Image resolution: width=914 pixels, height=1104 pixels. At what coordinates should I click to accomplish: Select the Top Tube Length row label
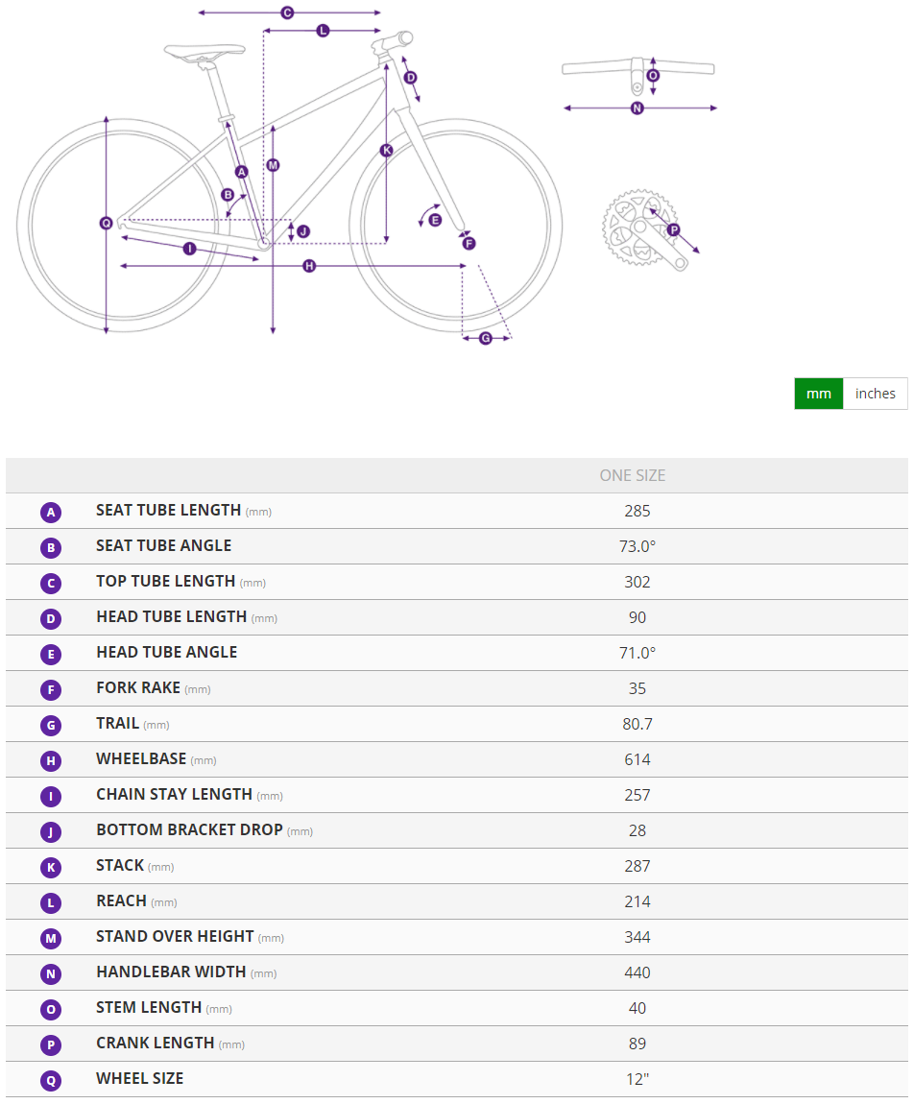point(165,581)
